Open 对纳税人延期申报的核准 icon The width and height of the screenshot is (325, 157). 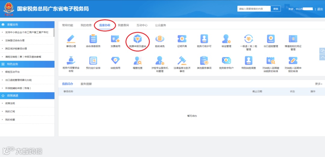point(293,61)
